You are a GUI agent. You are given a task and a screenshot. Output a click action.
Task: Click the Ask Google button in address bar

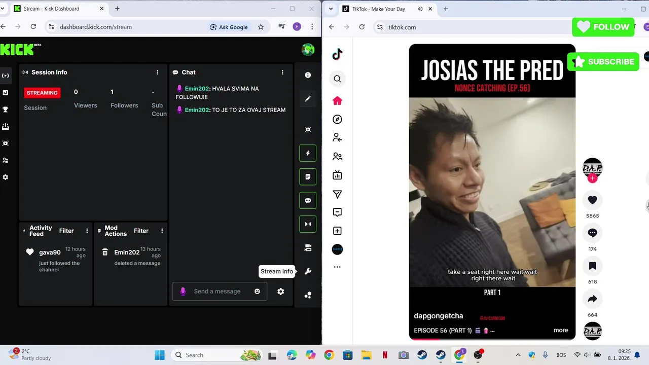(x=229, y=27)
